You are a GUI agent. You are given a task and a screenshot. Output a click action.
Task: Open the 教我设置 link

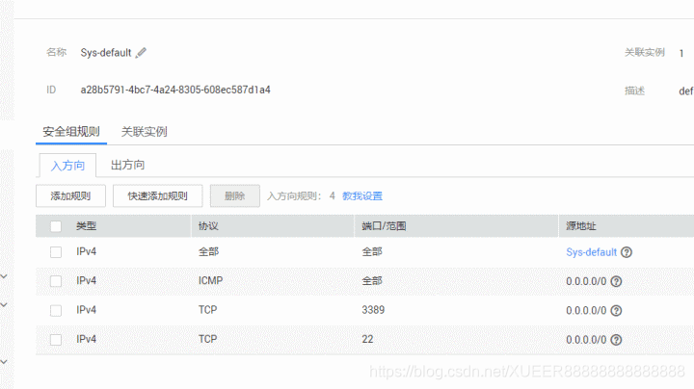(x=362, y=195)
